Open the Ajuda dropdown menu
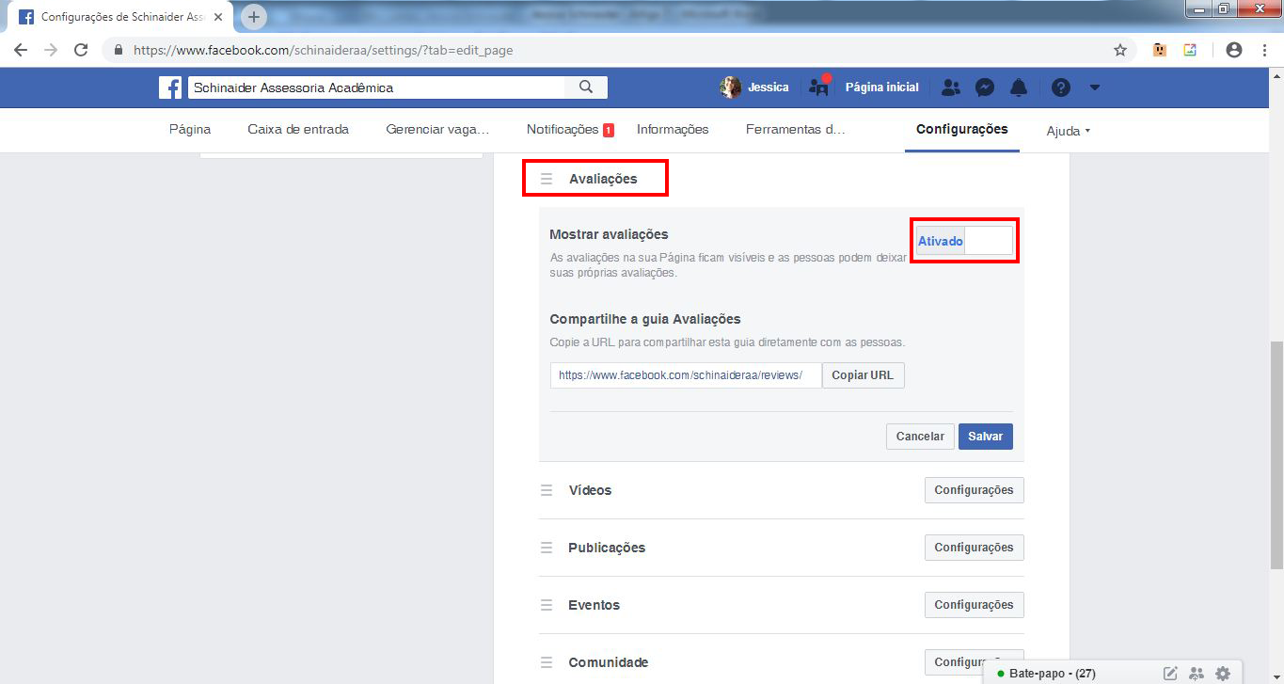This screenshot has width=1284, height=684. coord(1068,131)
